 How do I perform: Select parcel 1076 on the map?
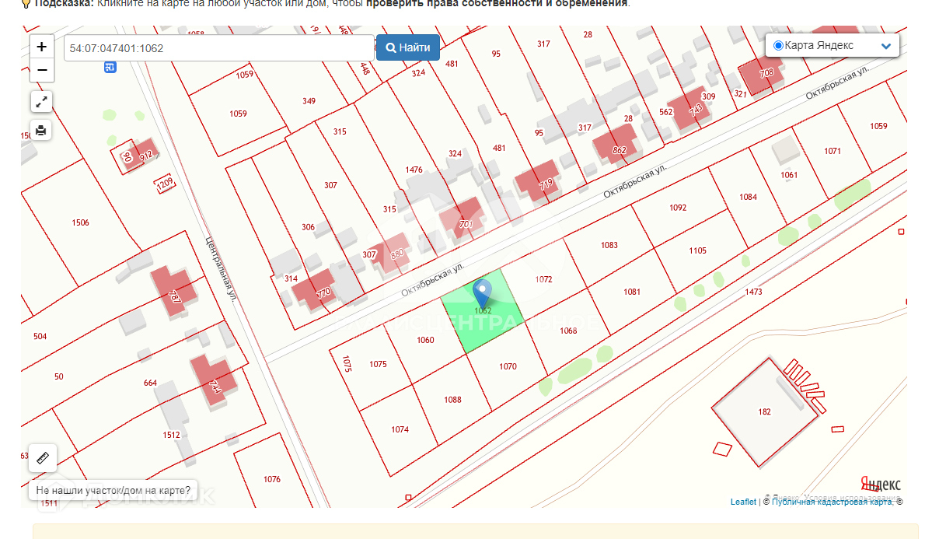pyautogui.click(x=272, y=479)
